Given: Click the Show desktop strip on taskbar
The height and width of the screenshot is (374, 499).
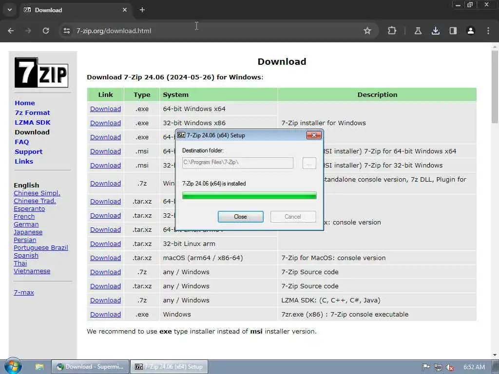Looking at the screenshot, I should (496, 367).
